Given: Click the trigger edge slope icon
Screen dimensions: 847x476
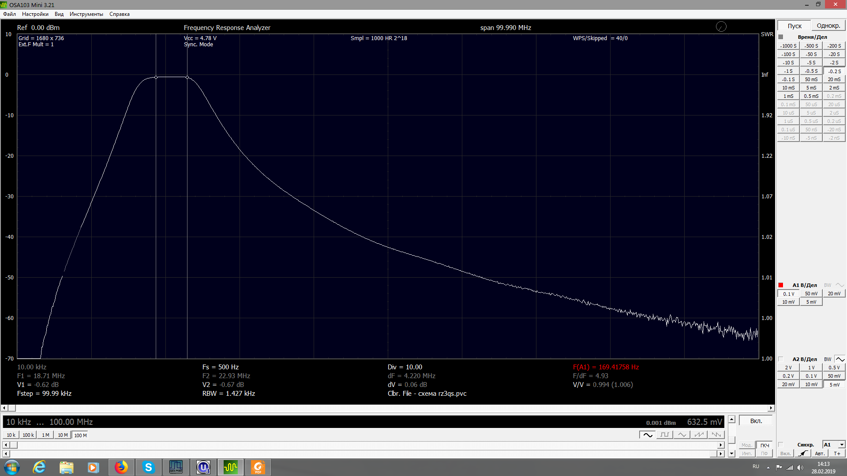Looking at the screenshot, I should point(803,454).
